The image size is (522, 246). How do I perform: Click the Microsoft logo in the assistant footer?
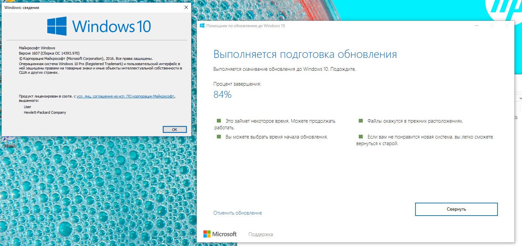coord(220,234)
